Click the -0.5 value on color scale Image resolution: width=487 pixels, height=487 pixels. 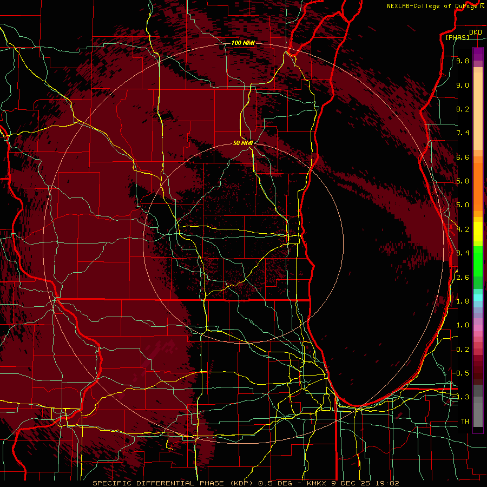coord(461,373)
